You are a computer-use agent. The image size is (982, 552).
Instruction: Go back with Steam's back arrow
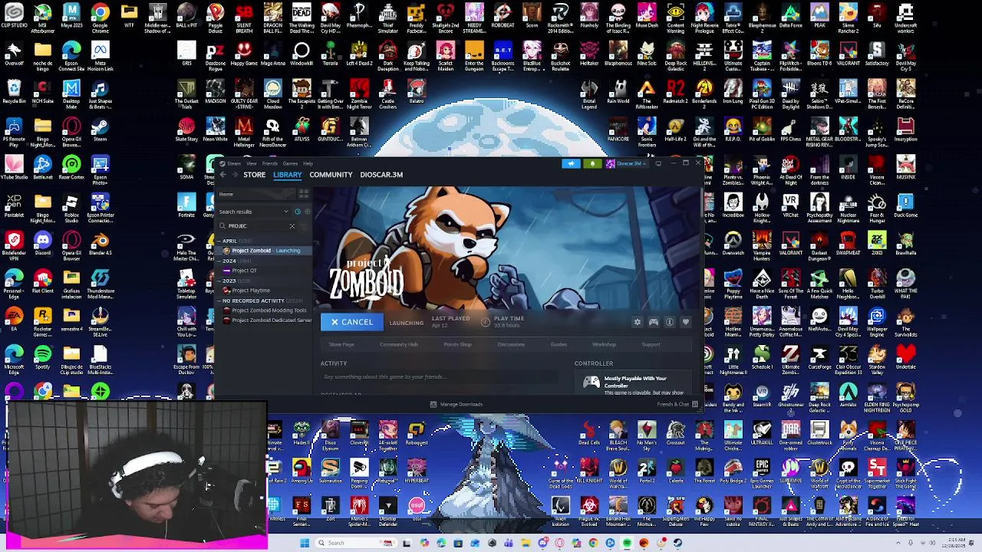(x=223, y=175)
